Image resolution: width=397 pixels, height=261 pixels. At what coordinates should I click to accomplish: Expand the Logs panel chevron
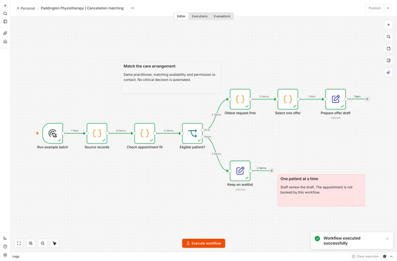click(391, 257)
